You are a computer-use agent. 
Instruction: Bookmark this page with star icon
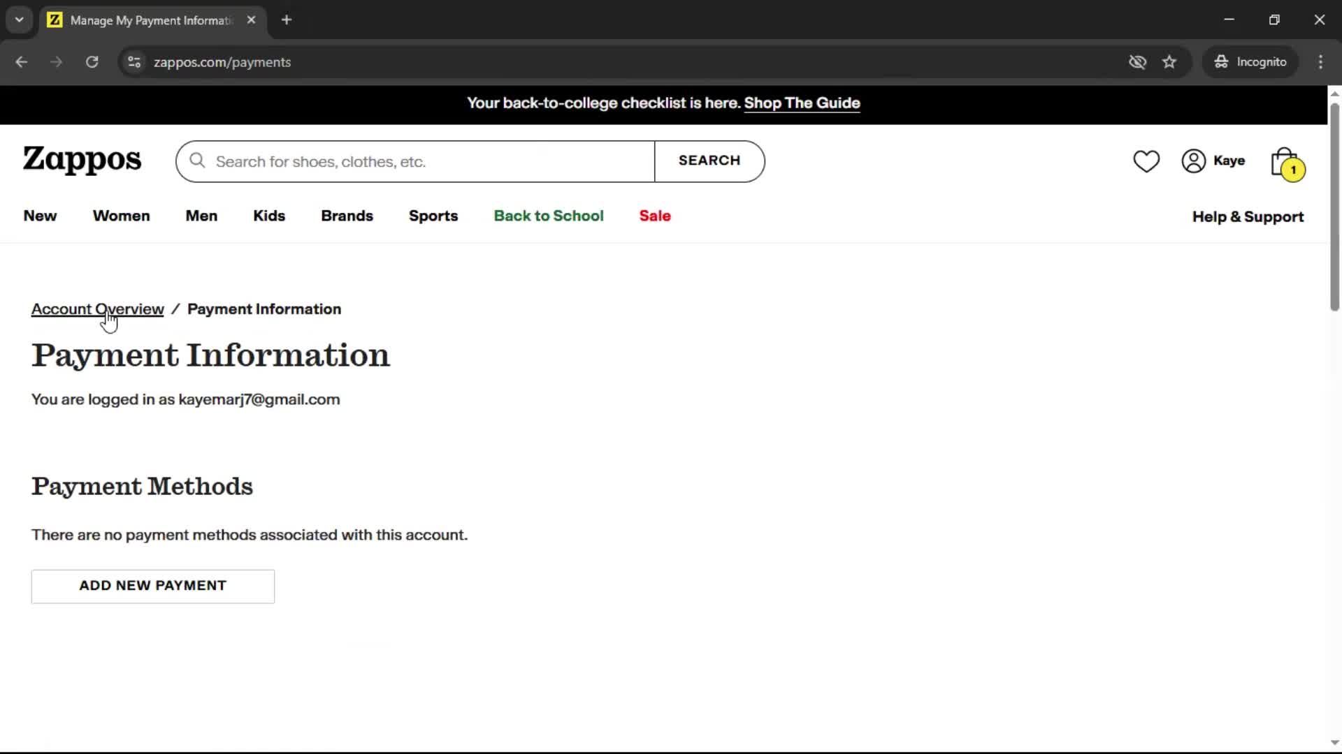tap(1169, 62)
